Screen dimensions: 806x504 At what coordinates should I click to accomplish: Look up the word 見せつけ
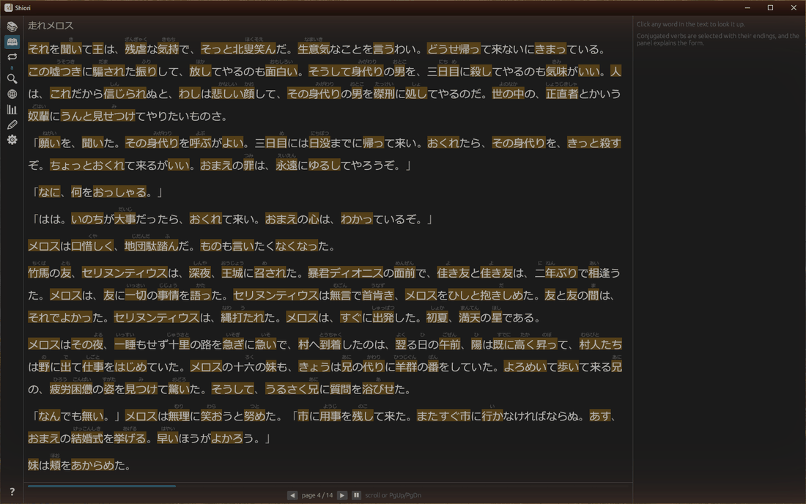pyautogui.click(x=114, y=116)
